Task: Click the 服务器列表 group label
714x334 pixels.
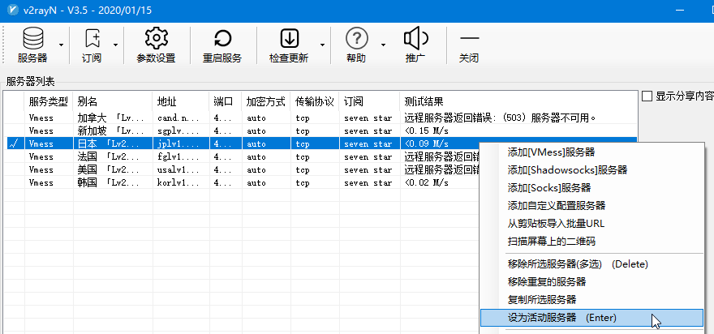Action: click(x=31, y=81)
